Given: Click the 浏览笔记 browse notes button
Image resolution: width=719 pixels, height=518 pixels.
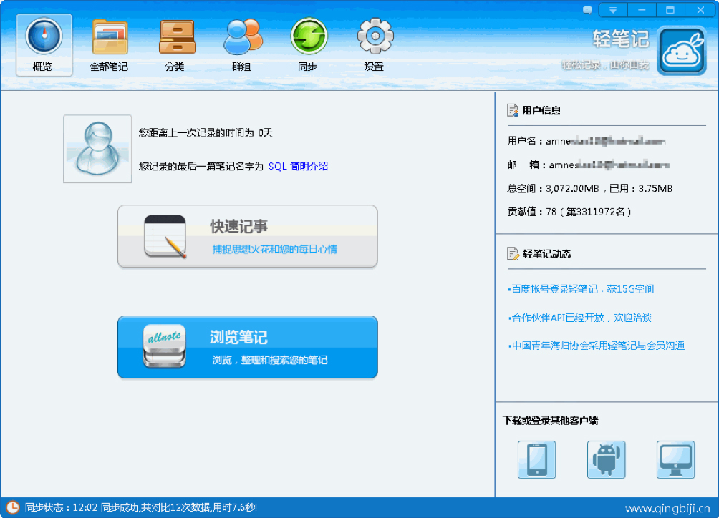Looking at the screenshot, I should [248, 347].
